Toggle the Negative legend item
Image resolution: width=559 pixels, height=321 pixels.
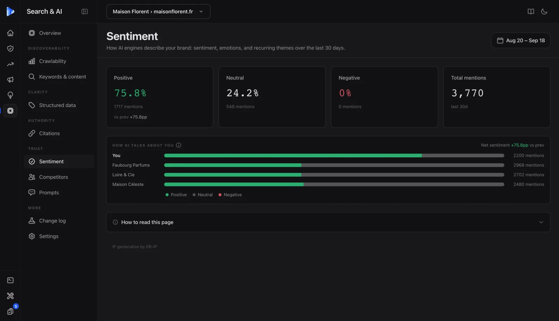tap(230, 195)
